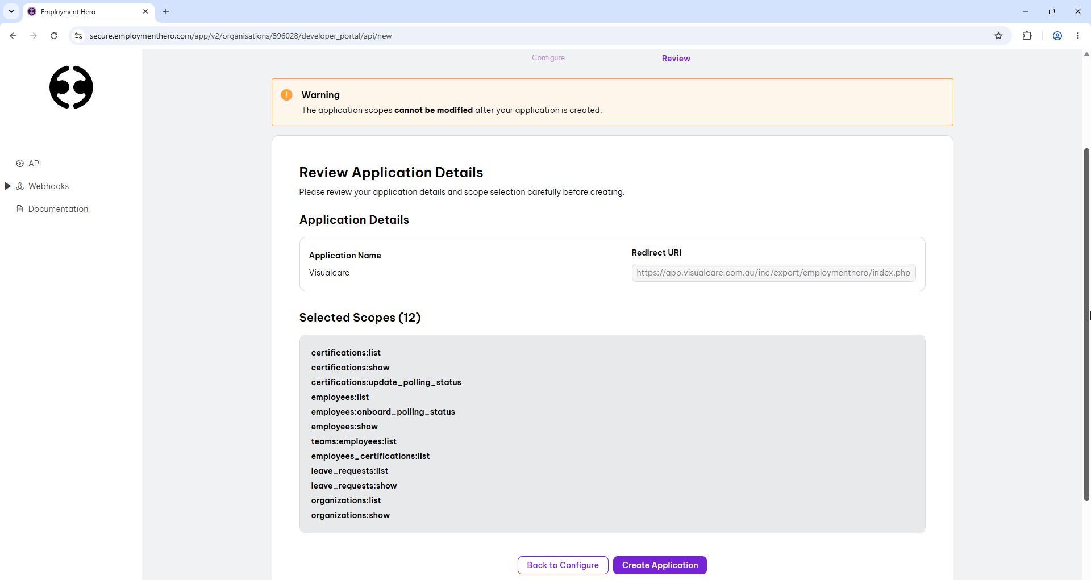View site information icon

point(78,36)
